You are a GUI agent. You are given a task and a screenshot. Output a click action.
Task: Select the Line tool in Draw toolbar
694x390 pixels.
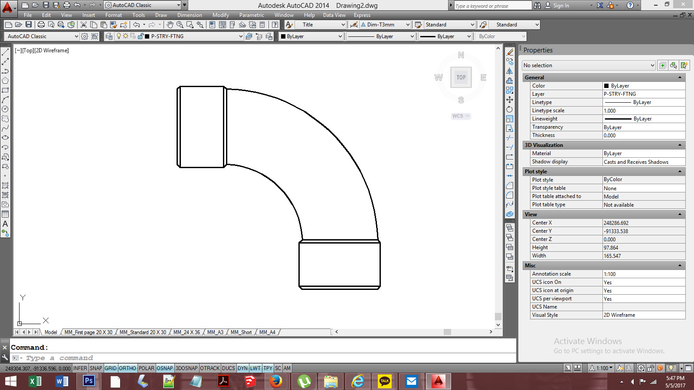click(x=5, y=52)
